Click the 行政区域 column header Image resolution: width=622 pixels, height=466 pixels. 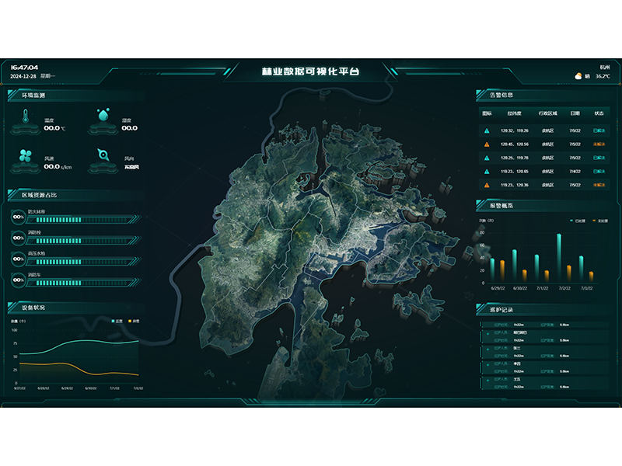coord(548,113)
